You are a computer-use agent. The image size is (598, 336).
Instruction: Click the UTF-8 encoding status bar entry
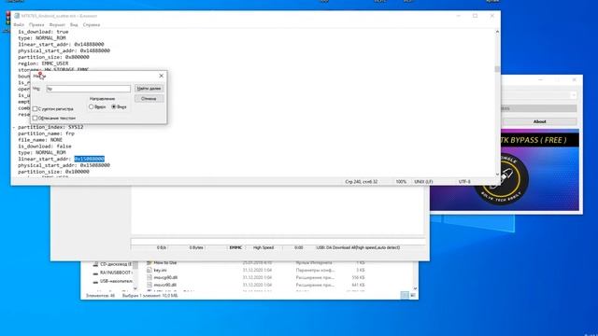[464, 182]
